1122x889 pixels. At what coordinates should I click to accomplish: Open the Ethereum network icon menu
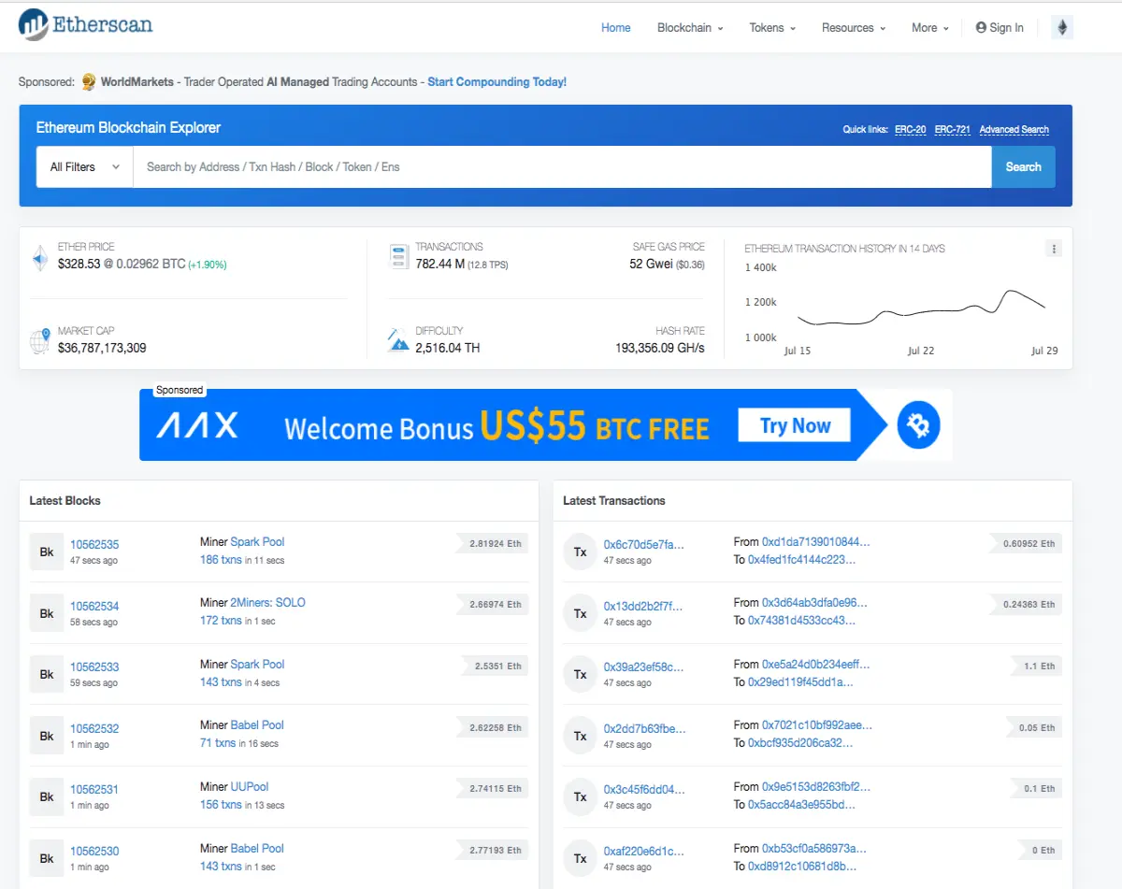tap(1062, 27)
